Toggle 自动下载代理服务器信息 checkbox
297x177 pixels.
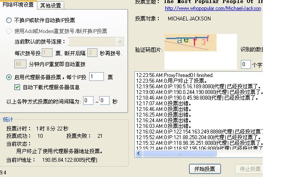pos(17,87)
